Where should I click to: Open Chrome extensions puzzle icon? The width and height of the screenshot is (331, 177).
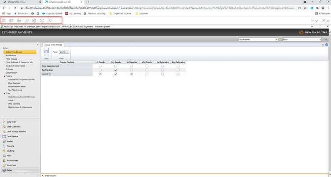coord(317,8)
